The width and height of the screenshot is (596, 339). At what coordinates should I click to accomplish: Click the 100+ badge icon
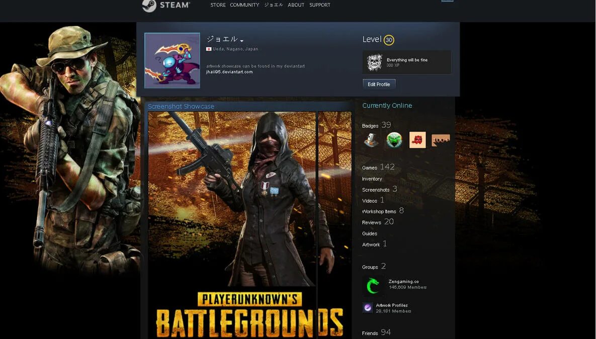tap(441, 140)
